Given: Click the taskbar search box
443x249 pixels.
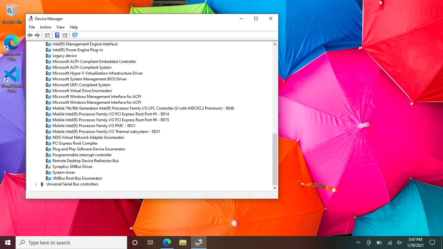Looking at the screenshot, I should pos(71,243).
